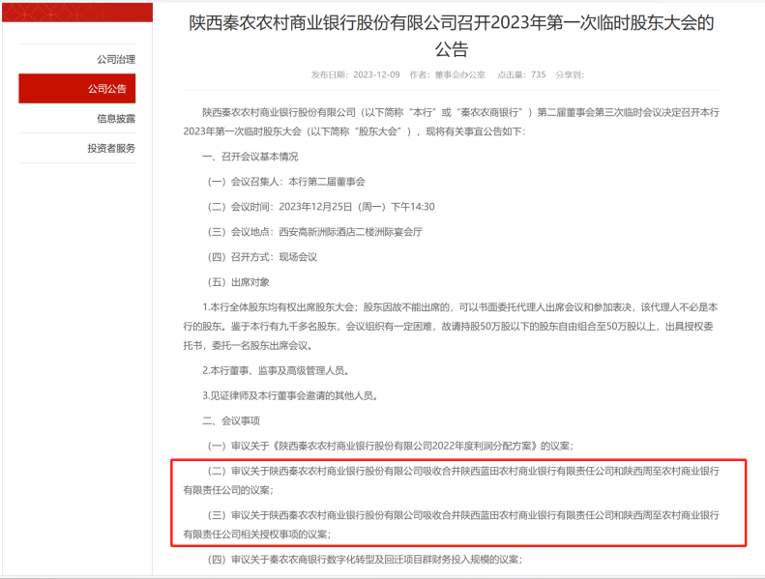The image size is (765, 579).
Task: Go to the 信息披露 section
Action: click(x=115, y=119)
